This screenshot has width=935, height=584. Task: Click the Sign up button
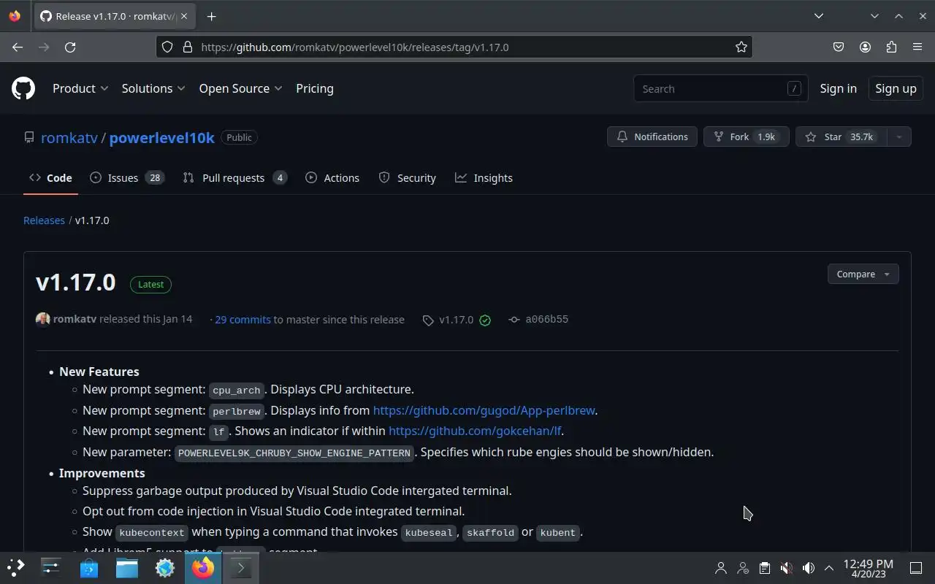896,88
